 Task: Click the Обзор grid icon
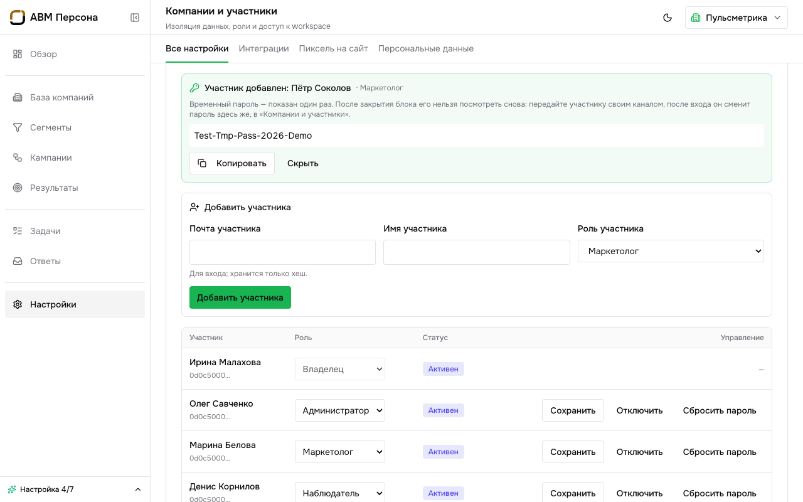[x=18, y=54]
